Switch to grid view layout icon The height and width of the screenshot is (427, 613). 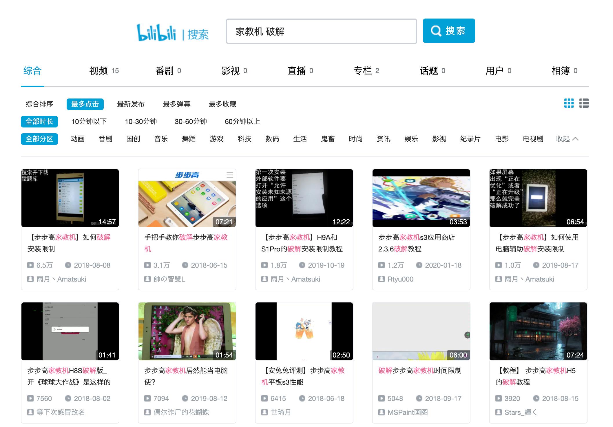point(569,103)
